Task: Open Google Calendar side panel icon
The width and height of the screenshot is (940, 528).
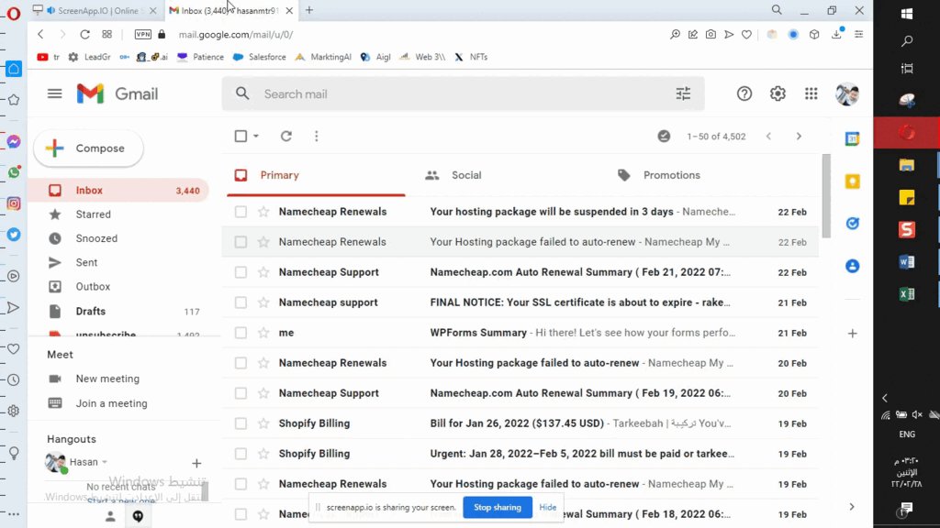Action: coord(852,139)
